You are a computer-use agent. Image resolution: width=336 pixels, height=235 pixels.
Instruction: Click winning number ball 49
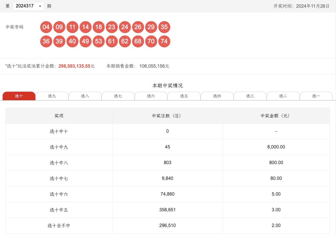[x=85, y=41]
